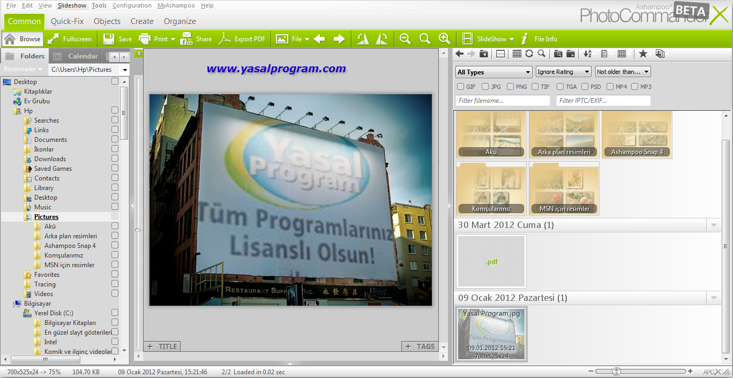The height and width of the screenshot is (378, 733).
Task: Select the Yasal Program.jpg thumbnail
Action: pos(491,334)
